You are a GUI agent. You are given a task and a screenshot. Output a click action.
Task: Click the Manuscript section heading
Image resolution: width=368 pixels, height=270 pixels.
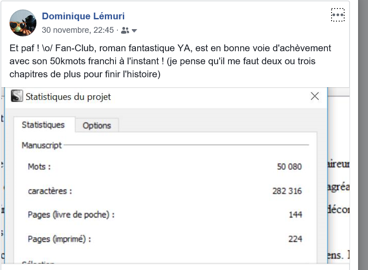pos(42,146)
